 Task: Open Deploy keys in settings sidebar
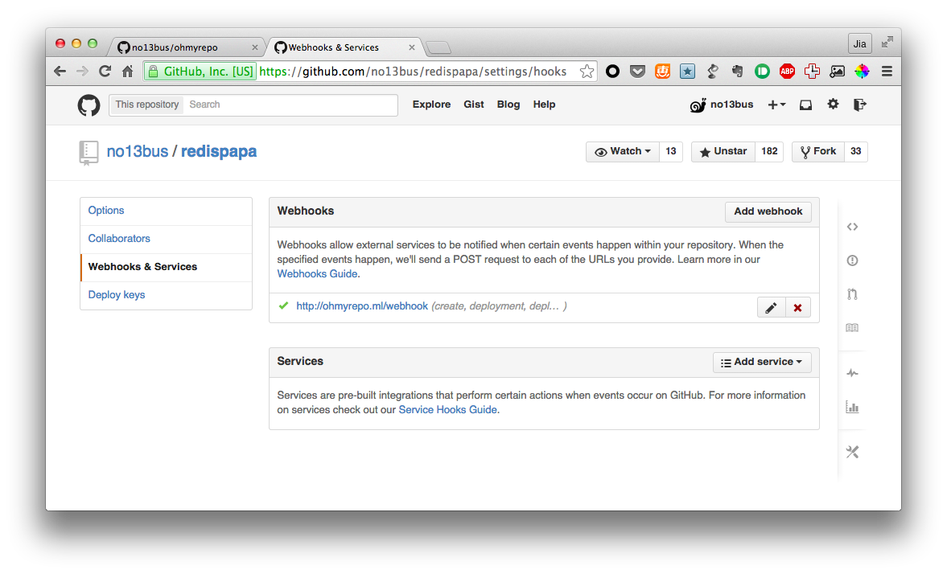166,295
